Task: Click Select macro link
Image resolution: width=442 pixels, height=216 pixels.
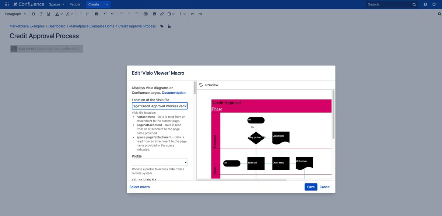Action: (140, 187)
